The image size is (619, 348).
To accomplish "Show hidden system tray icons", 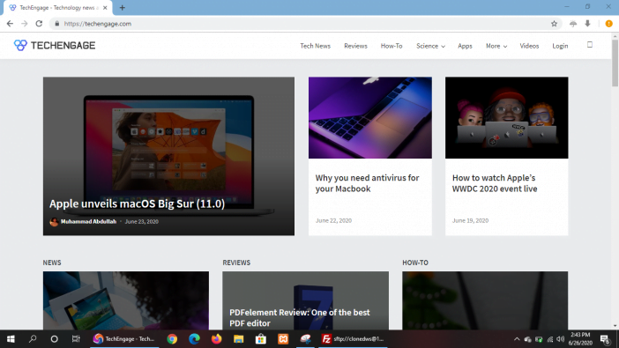I will [517, 339].
